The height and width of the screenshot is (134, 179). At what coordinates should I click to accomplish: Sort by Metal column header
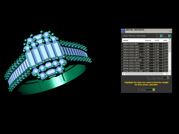(x=133, y=41)
